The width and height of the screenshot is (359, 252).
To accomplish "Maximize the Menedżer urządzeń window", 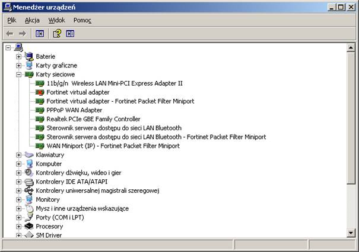I will pos(341,7).
